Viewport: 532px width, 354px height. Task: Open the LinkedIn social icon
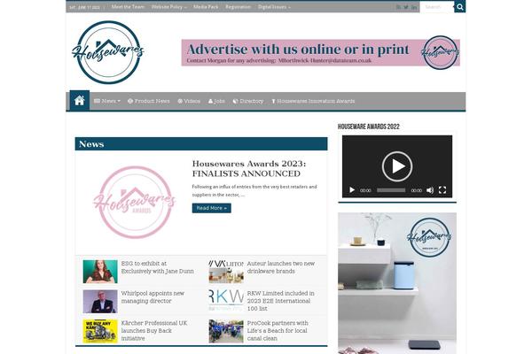414,7
